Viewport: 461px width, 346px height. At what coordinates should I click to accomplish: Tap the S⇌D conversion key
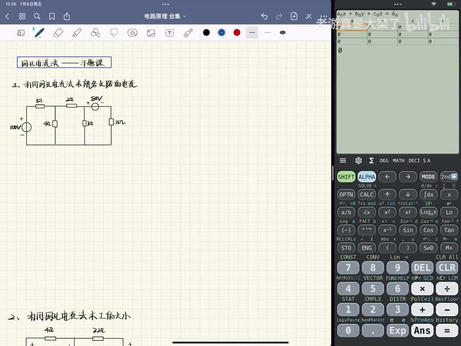point(428,248)
